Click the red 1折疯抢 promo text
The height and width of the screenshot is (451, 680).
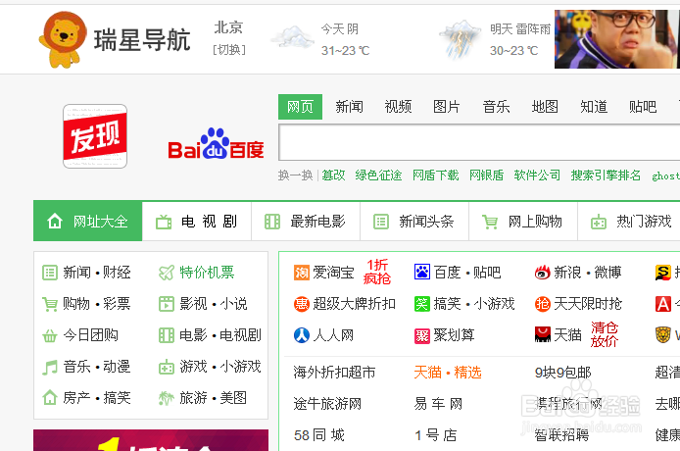point(377,272)
